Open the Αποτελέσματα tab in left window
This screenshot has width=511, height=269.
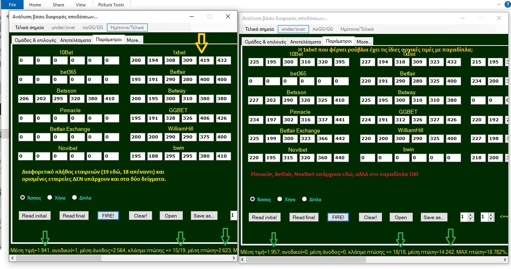75,40
